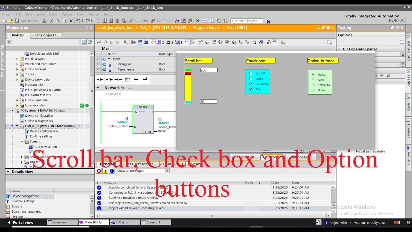
Task: Insert an output coil instruction
Action: coord(118,79)
